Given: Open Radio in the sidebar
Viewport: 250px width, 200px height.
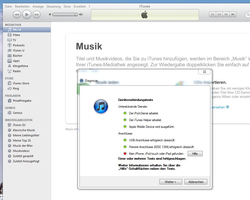Looking at the screenshot, I should (x=27, y=71).
